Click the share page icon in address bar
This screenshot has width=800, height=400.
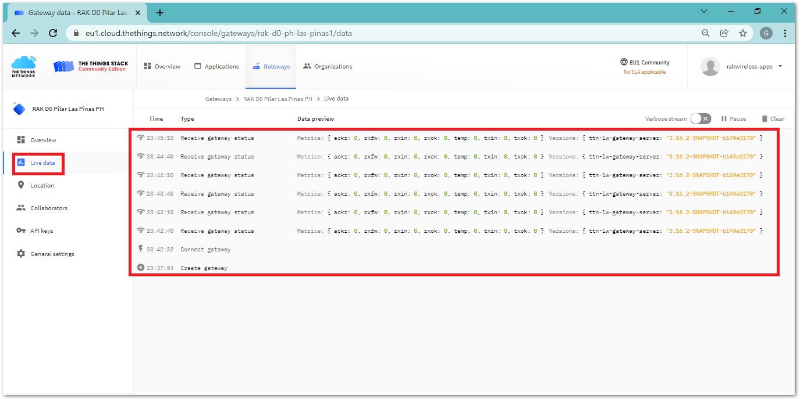click(x=724, y=33)
